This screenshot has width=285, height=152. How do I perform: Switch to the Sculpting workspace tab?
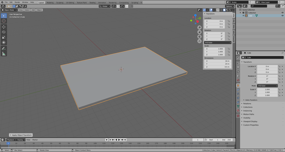pos(60,2)
